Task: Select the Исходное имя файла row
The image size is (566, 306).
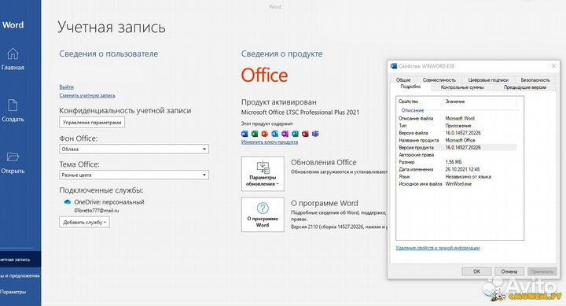Action: (x=457, y=184)
